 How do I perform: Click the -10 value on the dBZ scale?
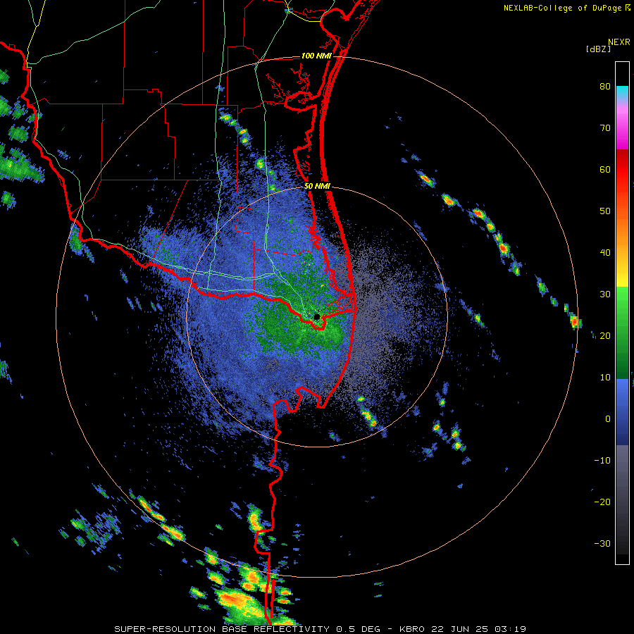click(602, 461)
